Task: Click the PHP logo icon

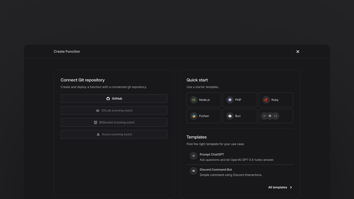Action: click(x=230, y=100)
